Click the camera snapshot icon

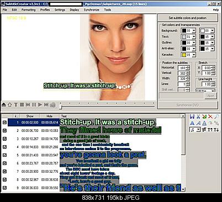point(52,105)
